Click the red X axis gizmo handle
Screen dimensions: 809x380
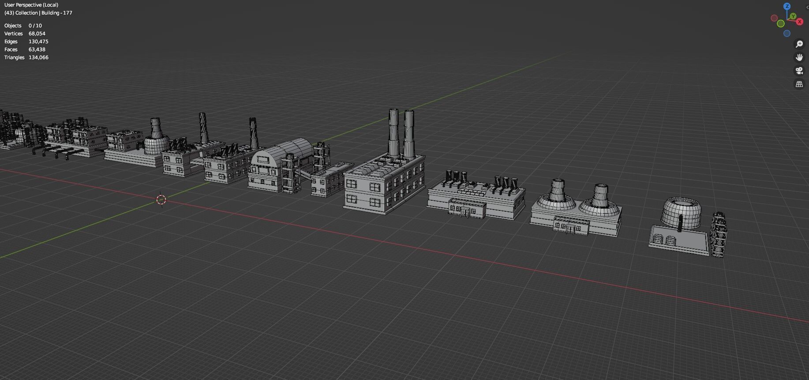click(799, 22)
